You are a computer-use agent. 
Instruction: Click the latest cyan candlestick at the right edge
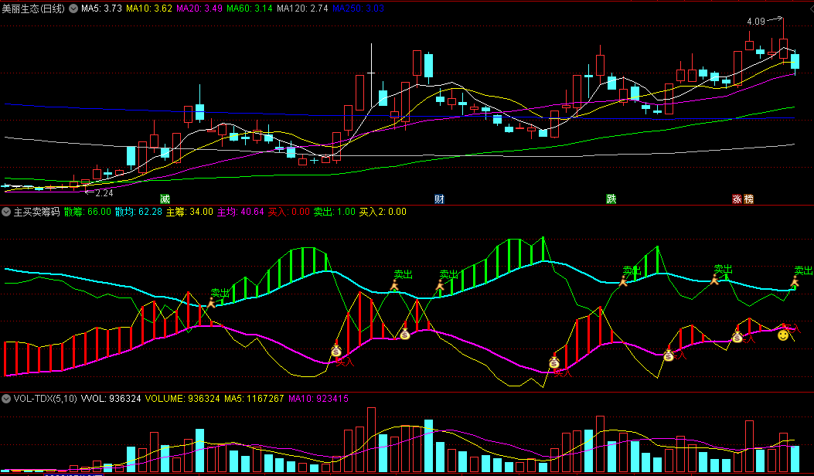tap(795, 62)
